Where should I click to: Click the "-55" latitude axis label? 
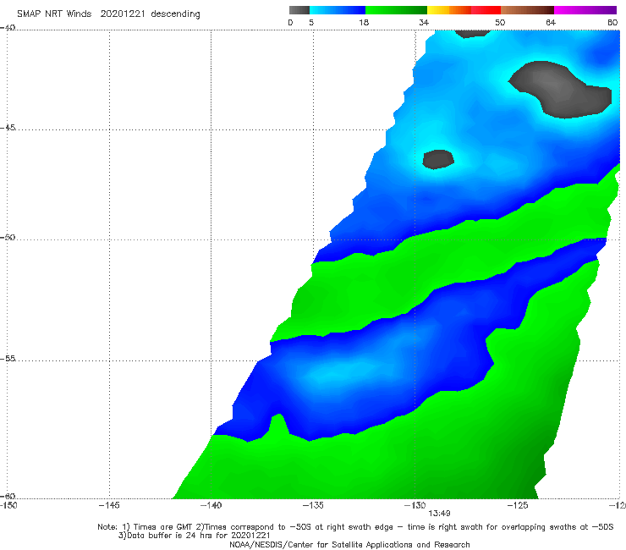[x=8, y=358]
